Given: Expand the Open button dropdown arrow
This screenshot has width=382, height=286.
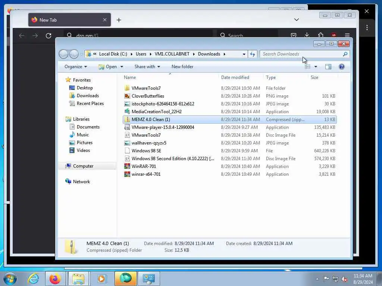Looking at the screenshot, I should (x=122, y=67).
